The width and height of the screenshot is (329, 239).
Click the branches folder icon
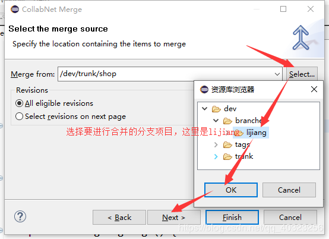227,121
